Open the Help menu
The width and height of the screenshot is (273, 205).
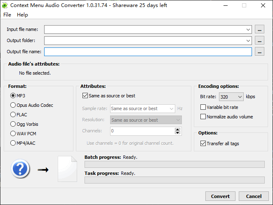pyautogui.click(x=22, y=14)
